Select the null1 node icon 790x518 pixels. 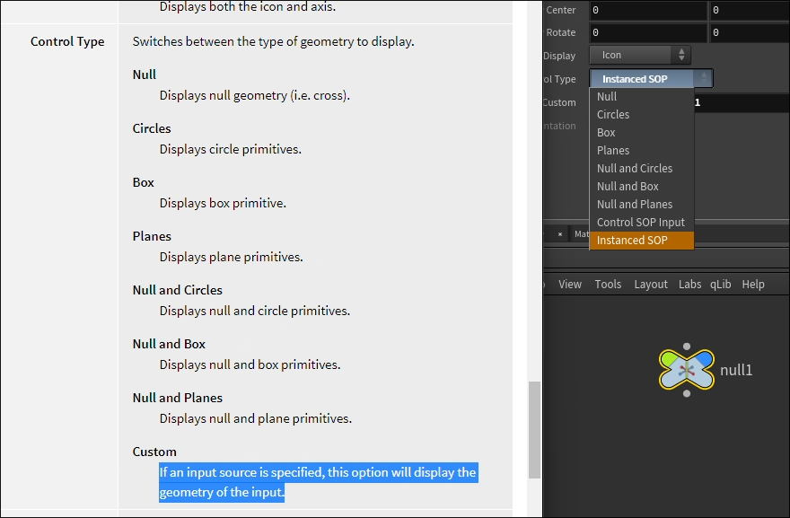tap(686, 370)
